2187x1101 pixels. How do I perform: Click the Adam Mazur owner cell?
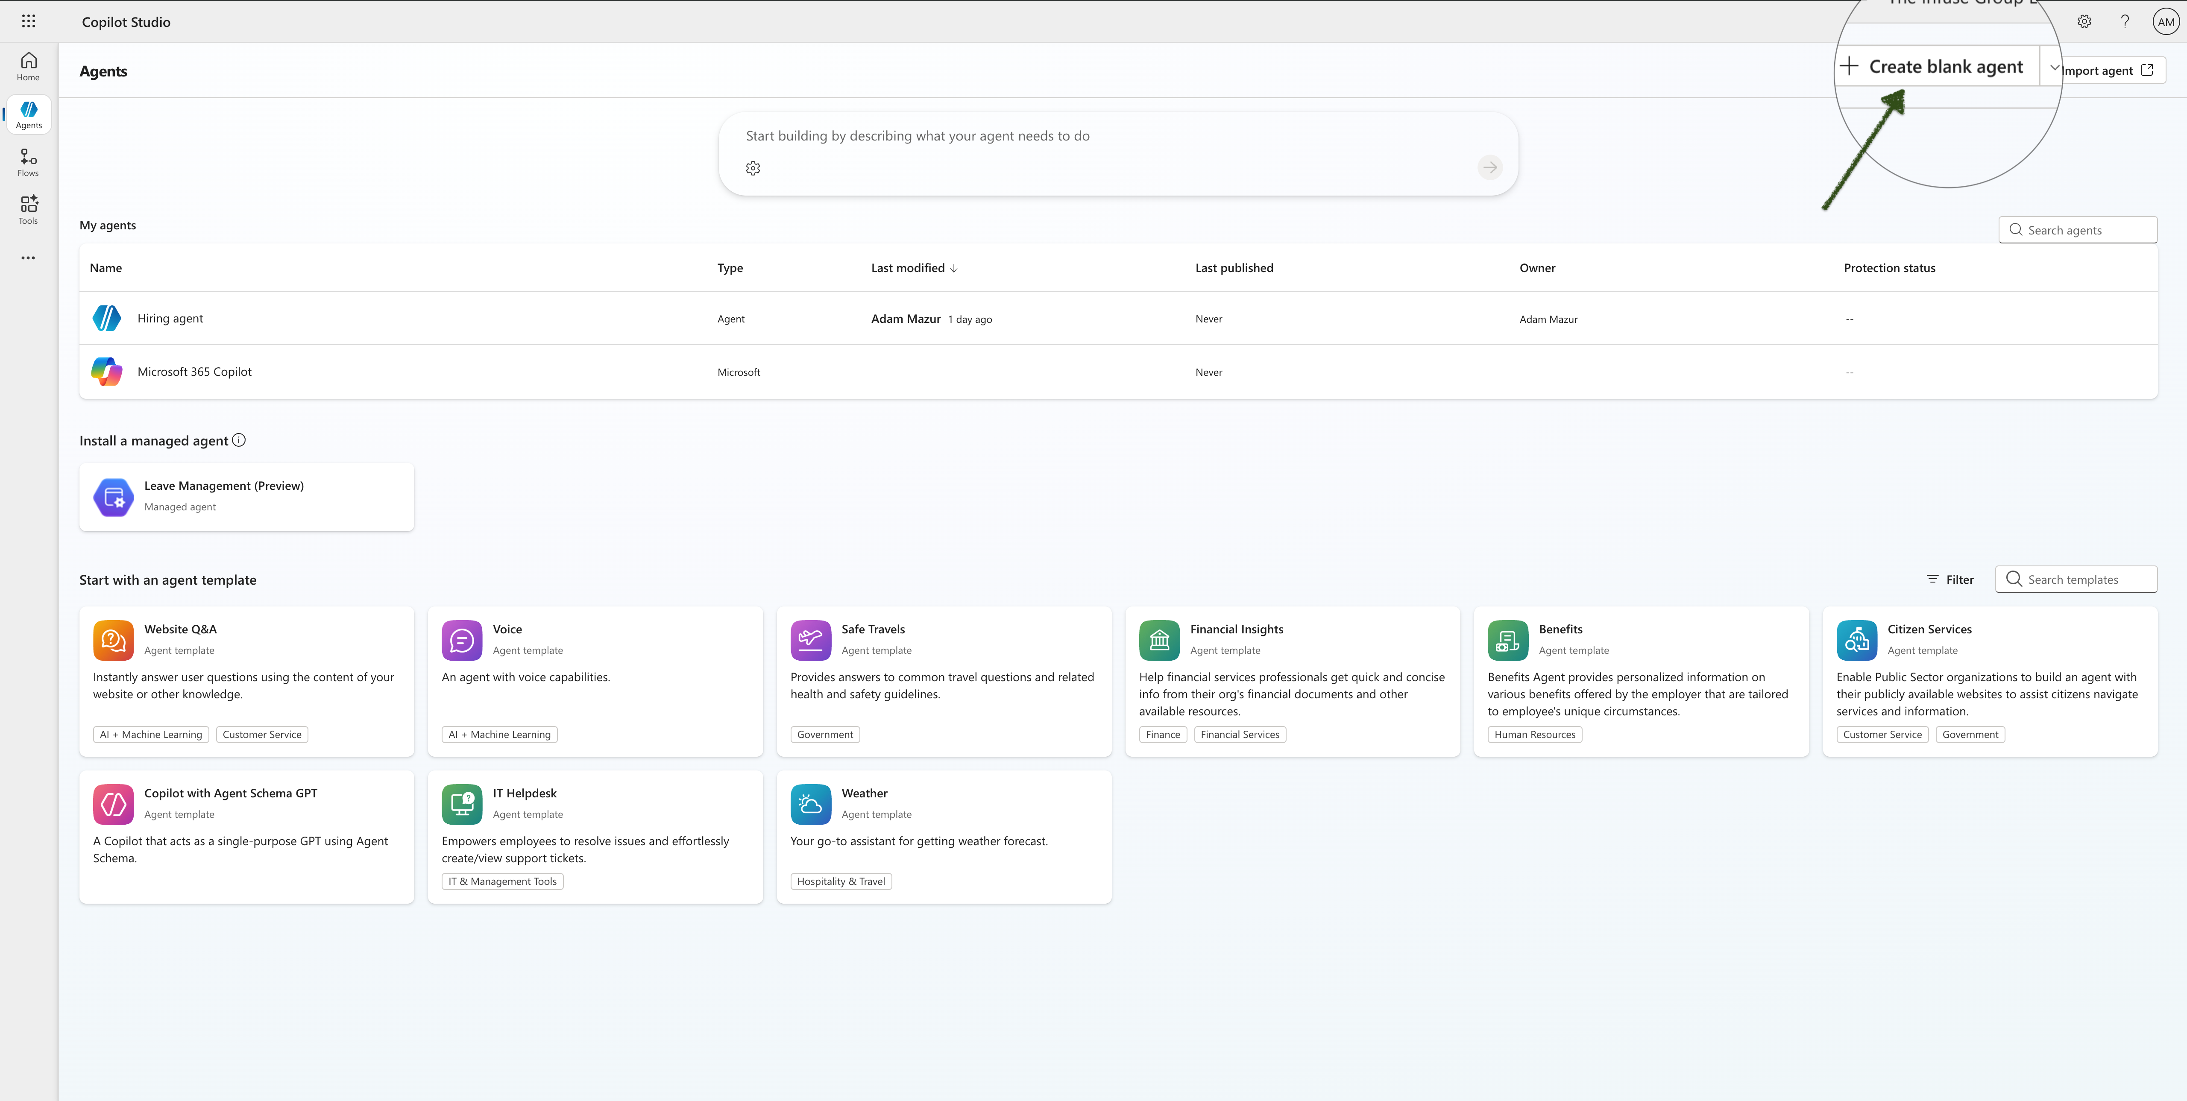[x=1548, y=319]
